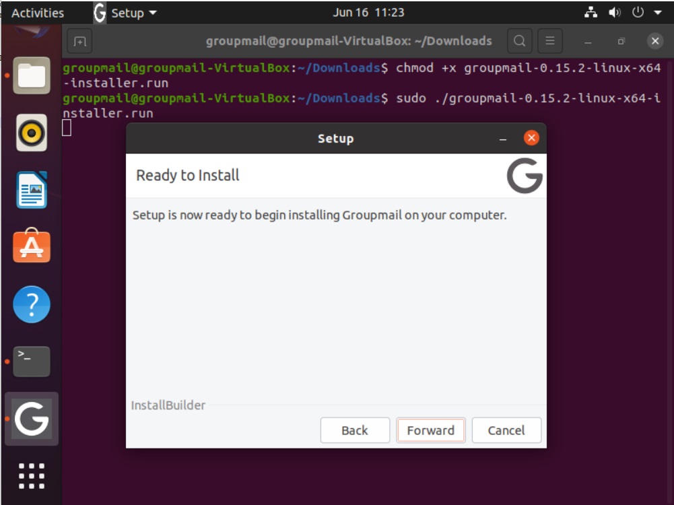674x505 pixels.
Task: Click the Terminal cursor block
Action: [x=67, y=128]
